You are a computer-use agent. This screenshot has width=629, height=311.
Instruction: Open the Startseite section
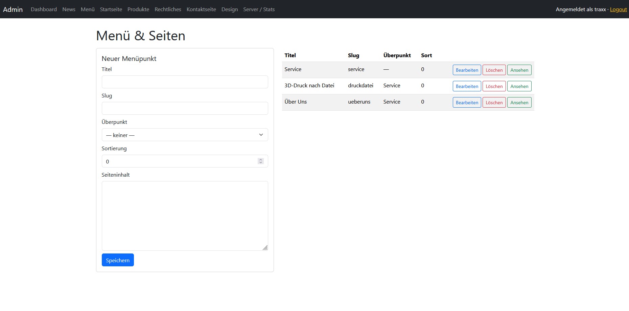[x=111, y=9]
